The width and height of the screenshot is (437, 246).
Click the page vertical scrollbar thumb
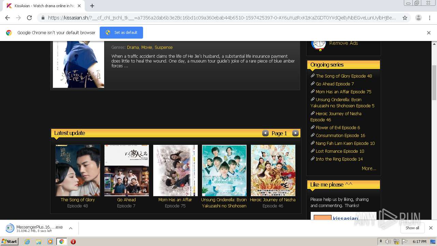click(x=434, y=82)
